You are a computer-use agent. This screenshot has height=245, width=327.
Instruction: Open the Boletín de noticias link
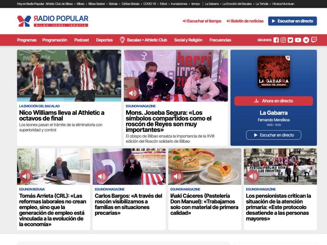[245, 21]
